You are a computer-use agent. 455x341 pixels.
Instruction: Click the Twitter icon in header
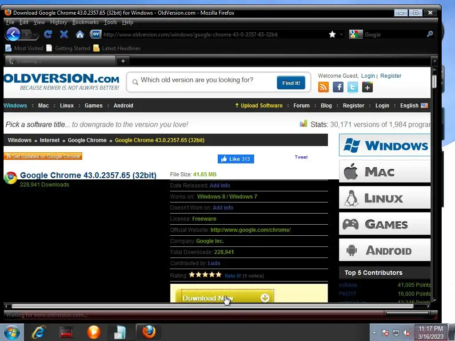pyautogui.click(x=352, y=87)
